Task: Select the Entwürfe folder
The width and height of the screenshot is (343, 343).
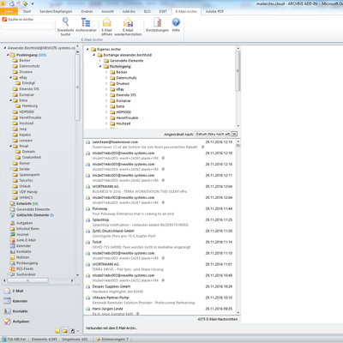Action: pos(24,203)
